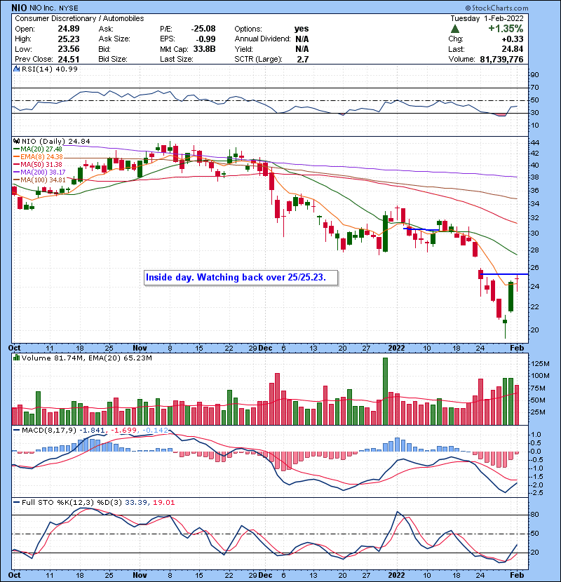Click the 44 price axis label
Image resolution: width=561 pixels, height=582 pixels.
click(535, 142)
